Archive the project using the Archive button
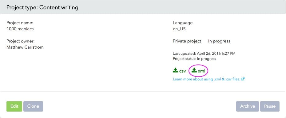This screenshot has height=118, width=286. coord(248,106)
